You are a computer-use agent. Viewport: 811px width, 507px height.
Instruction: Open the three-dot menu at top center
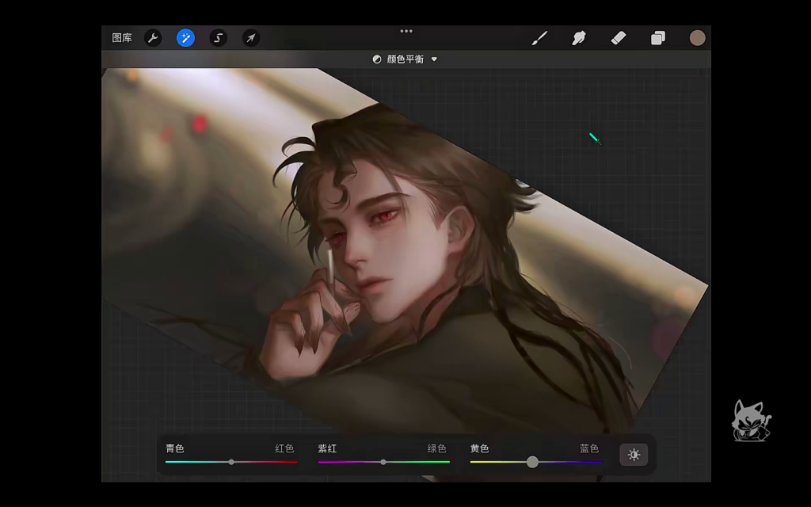pos(406,31)
